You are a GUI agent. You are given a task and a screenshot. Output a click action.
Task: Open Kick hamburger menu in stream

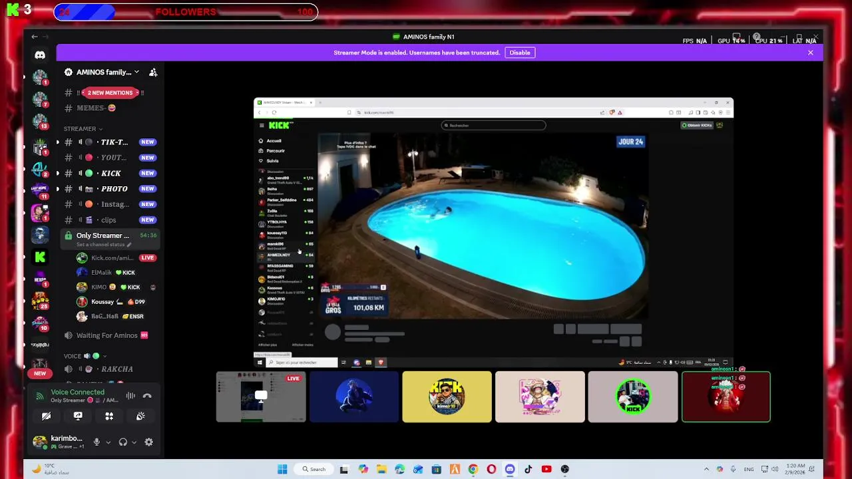click(262, 125)
